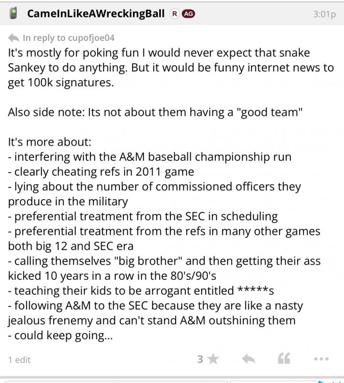Click the R badge next to username
Image resolution: width=344 pixels, height=383 pixels.
175,14
